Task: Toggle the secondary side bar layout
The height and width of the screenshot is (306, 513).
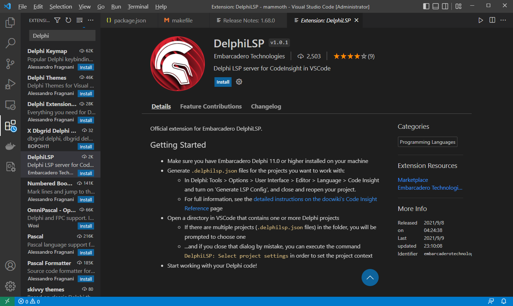Action: [445, 6]
